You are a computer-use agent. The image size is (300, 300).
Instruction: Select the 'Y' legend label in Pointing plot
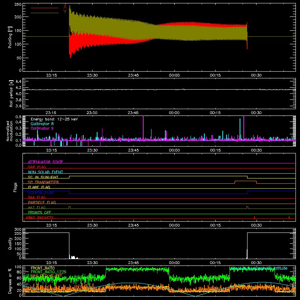pos(65,12)
